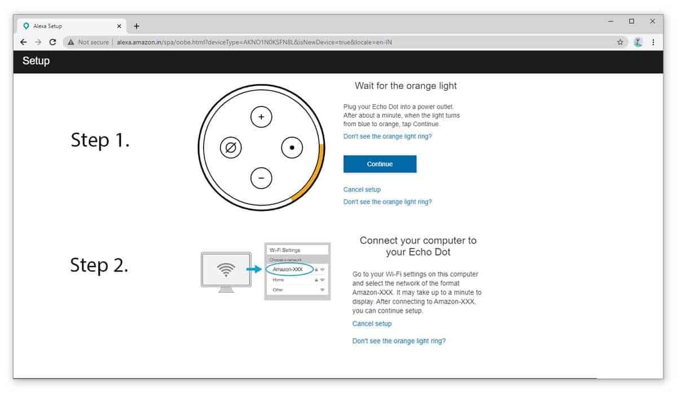Click the Wi-Fi Settings network list illustration
The image size is (677, 393).
click(297, 271)
